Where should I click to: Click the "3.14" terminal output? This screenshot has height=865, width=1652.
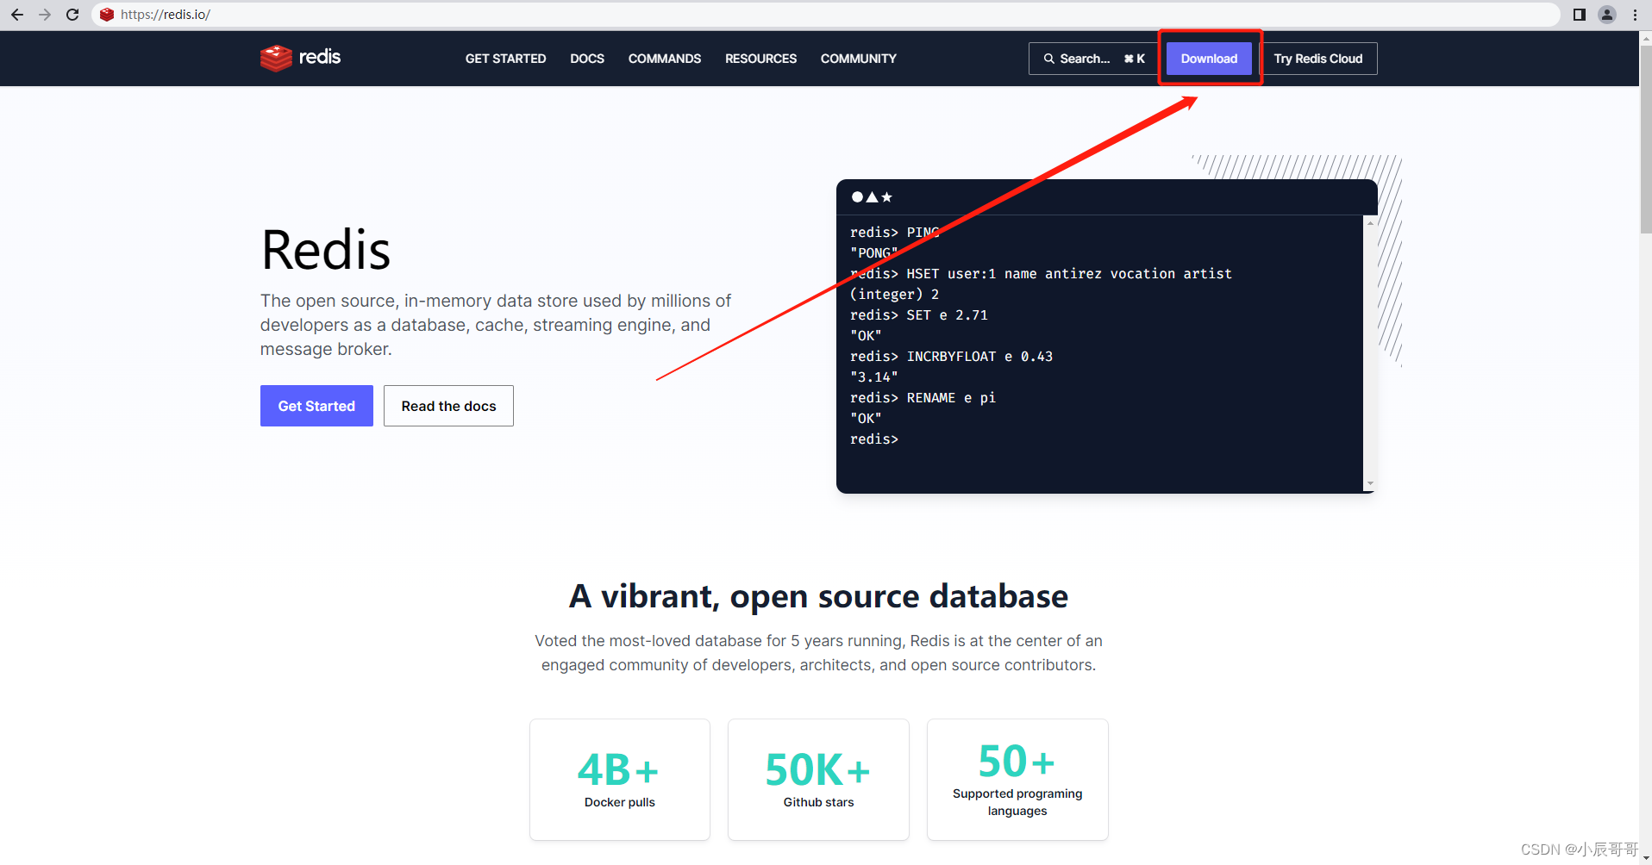(x=873, y=377)
